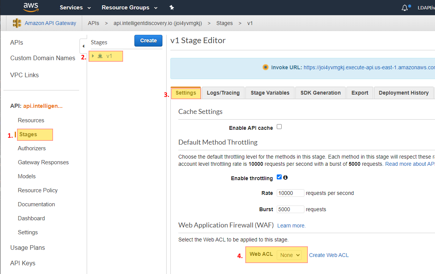Open Documentation in the sidebar

click(x=36, y=204)
